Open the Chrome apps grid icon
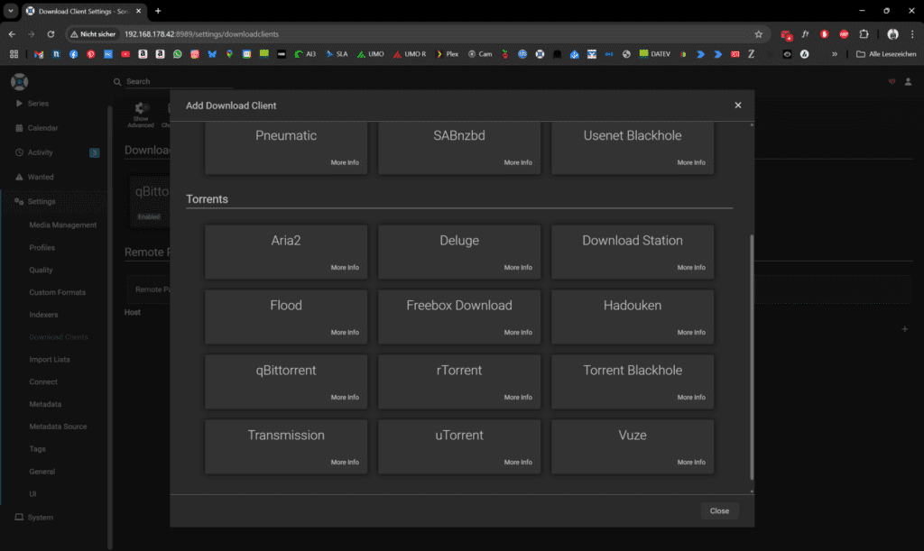The width and height of the screenshot is (924, 551). (x=14, y=54)
